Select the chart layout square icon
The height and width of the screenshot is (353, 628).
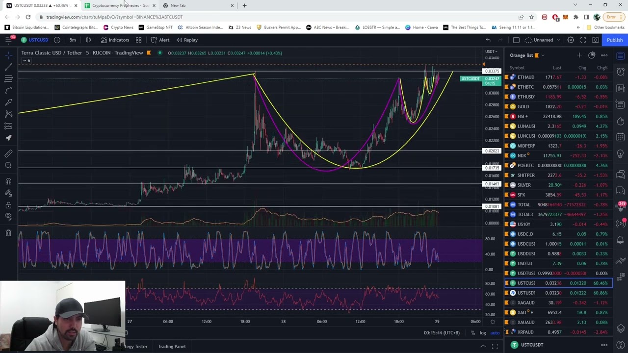click(x=516, y=40)
